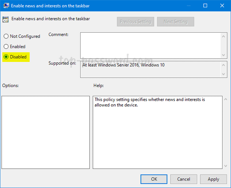Apply the policy setting changes
The image size is (231, 188).
click(213, 179)
